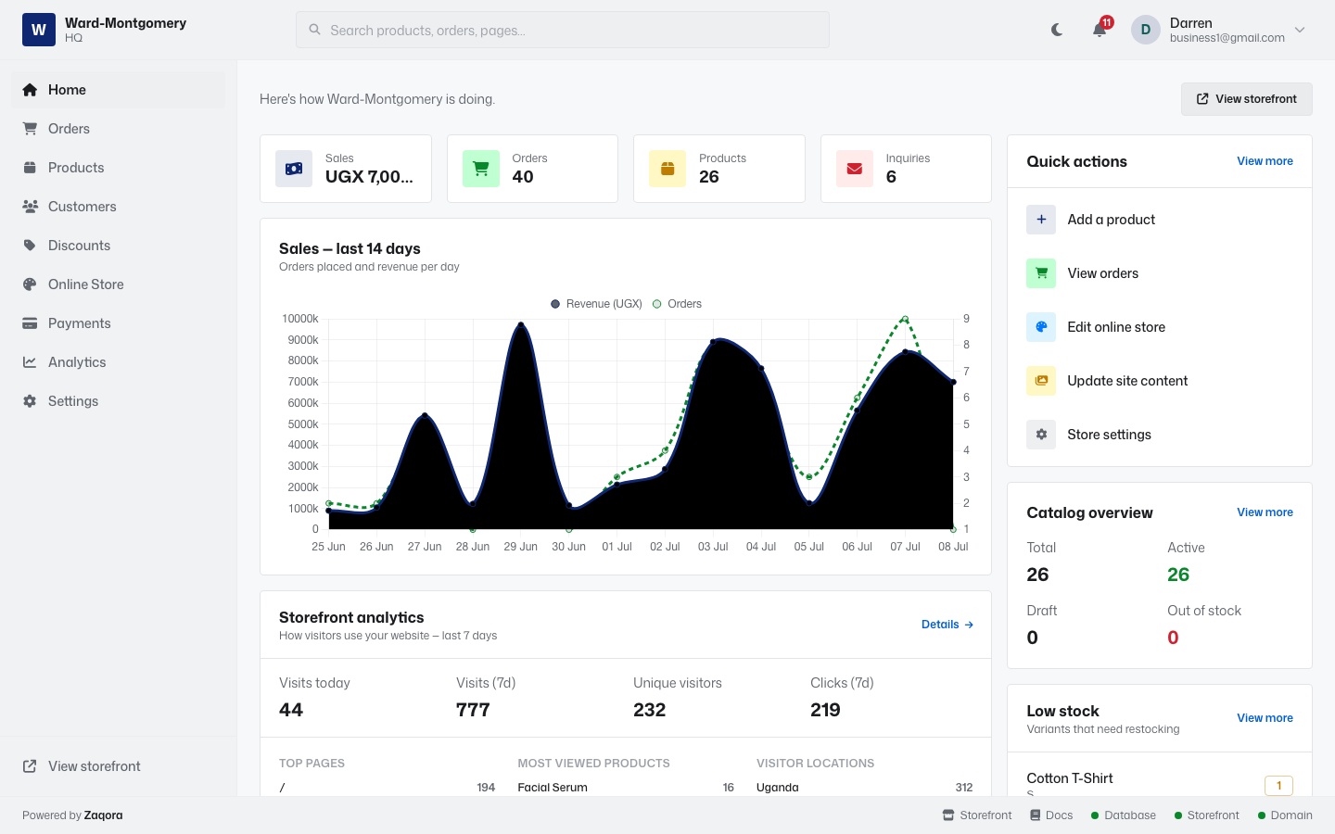Click the Online Store palette sidebar icon
Screen dimensions: 1335x834
pos(30,284)
